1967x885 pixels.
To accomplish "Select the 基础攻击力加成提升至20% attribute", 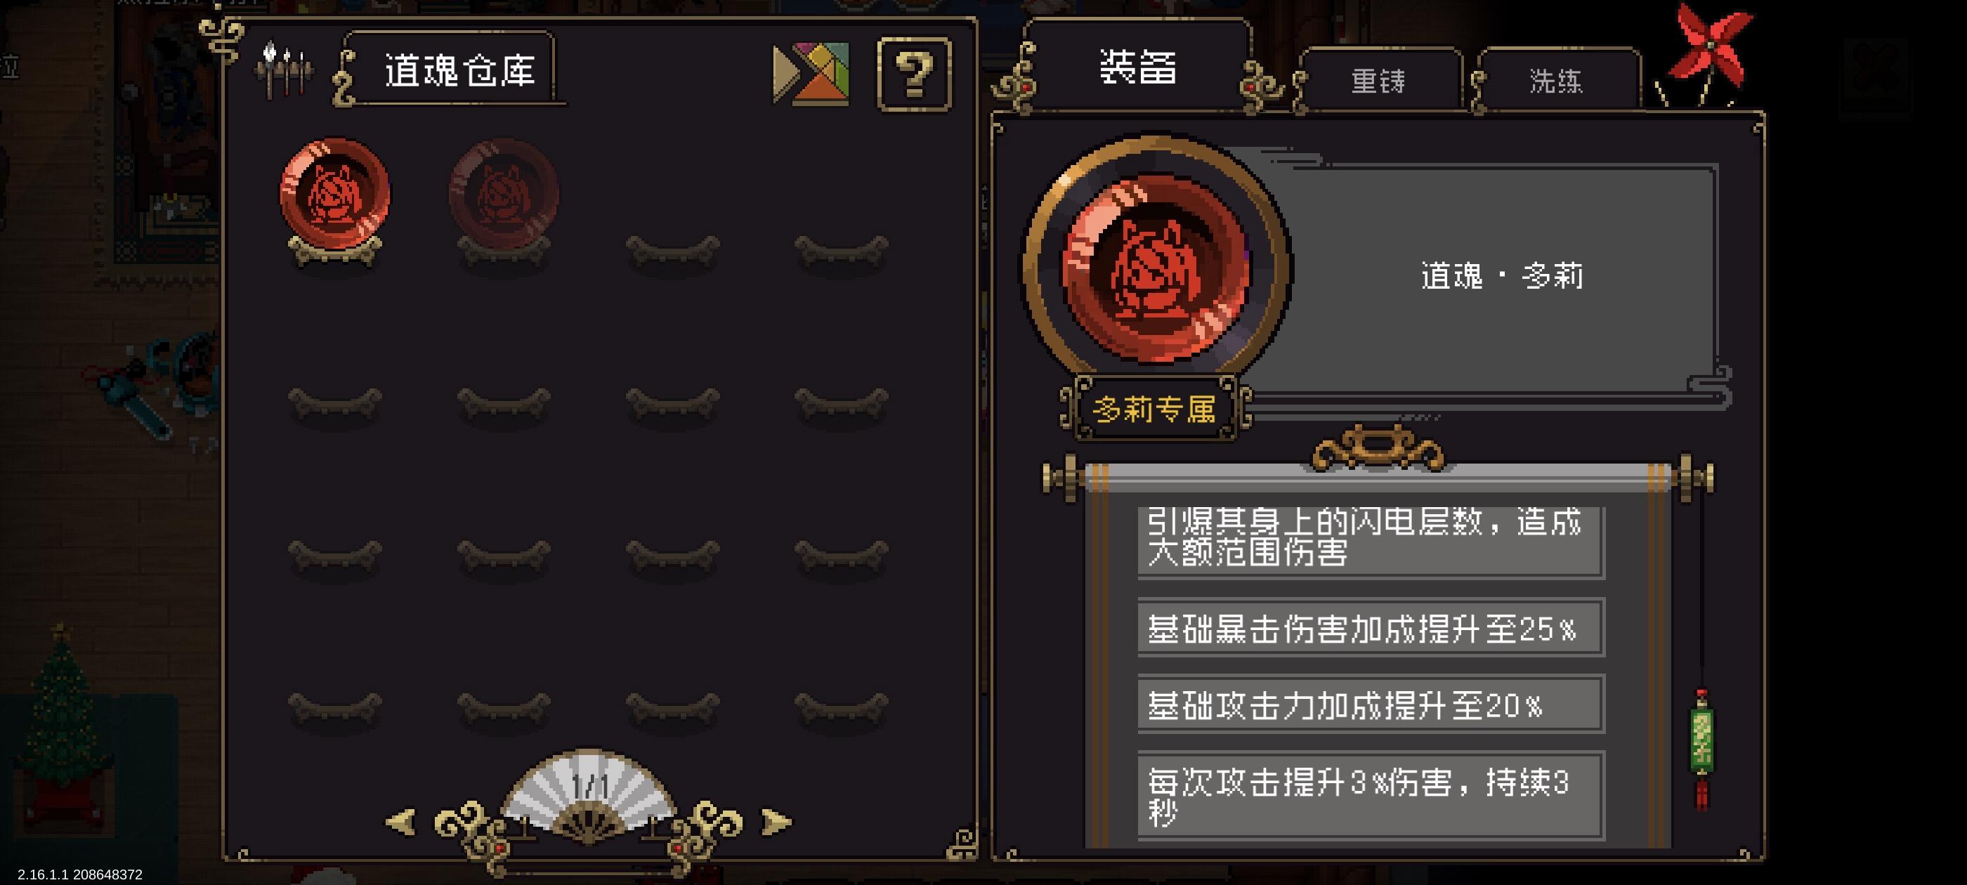I will pyautogui.click(x=1371, y=704).
